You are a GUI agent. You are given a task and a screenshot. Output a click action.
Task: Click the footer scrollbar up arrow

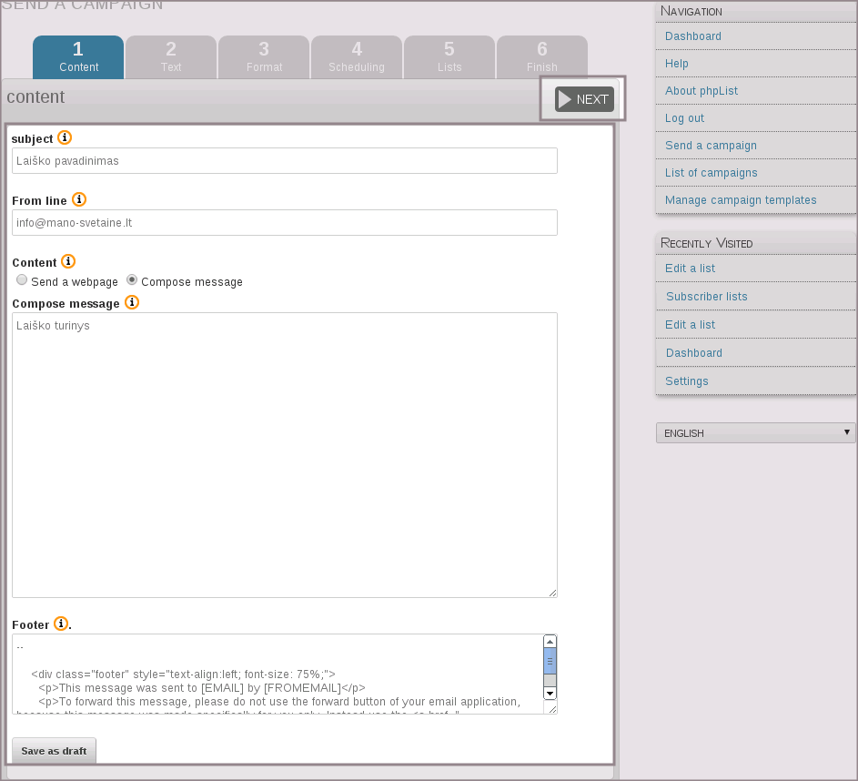tap(550, 642)
